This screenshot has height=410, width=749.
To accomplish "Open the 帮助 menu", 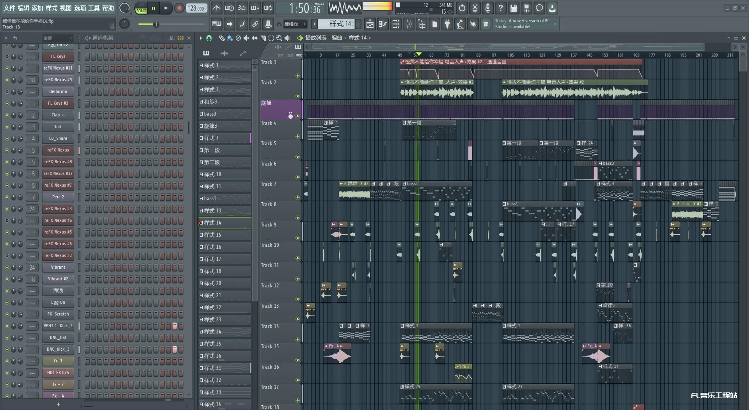I will click(108, 8).
